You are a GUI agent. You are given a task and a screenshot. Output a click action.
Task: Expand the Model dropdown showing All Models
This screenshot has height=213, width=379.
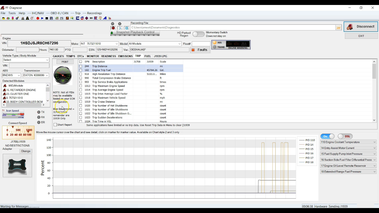pos(180,44)
